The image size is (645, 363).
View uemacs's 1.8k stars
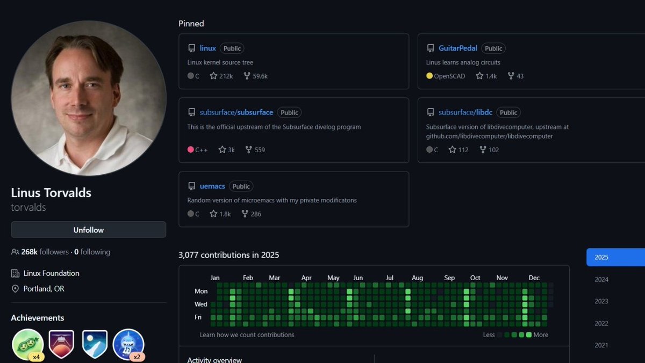point(220,213)
